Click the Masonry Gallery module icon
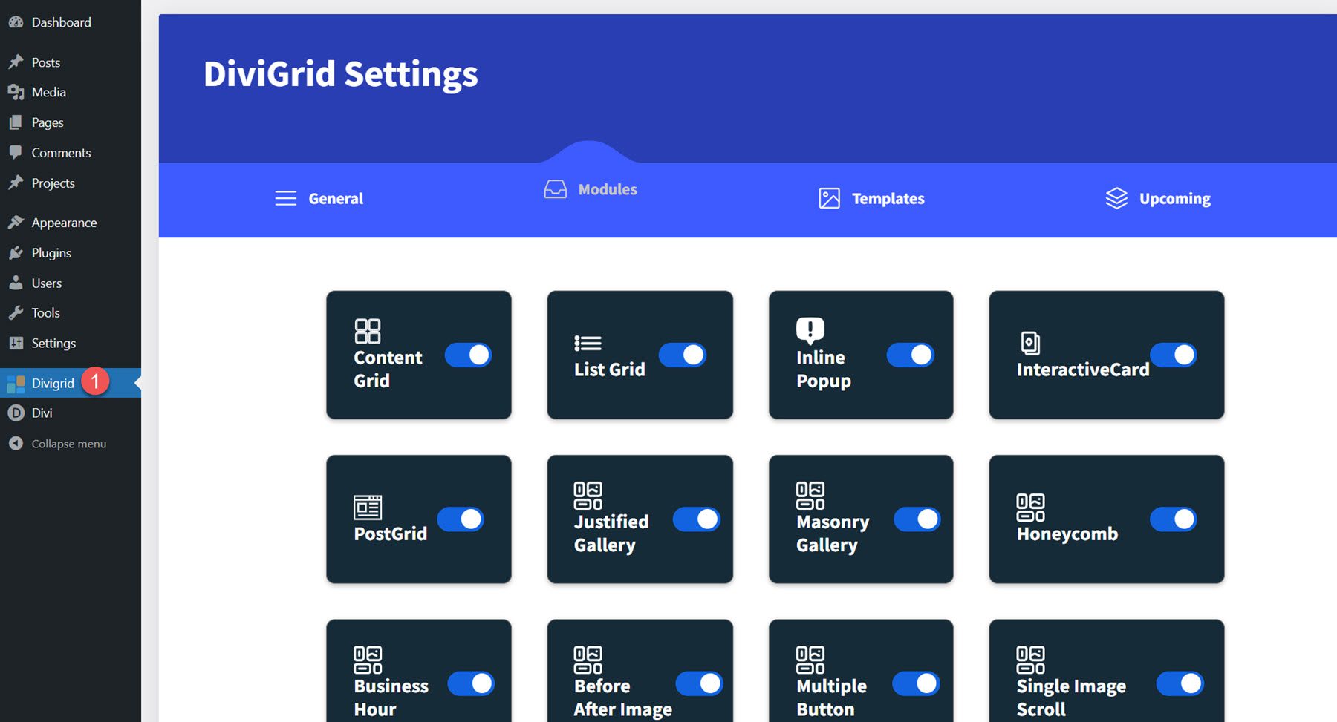The width and height of the screenshot is (1337, 722). pos(810,495)
